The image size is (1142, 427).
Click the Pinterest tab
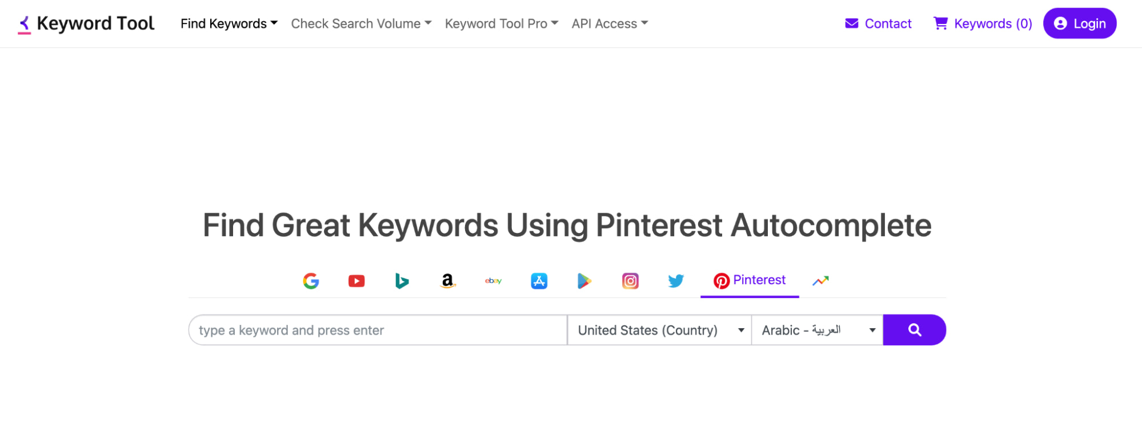tap(750, 280)
